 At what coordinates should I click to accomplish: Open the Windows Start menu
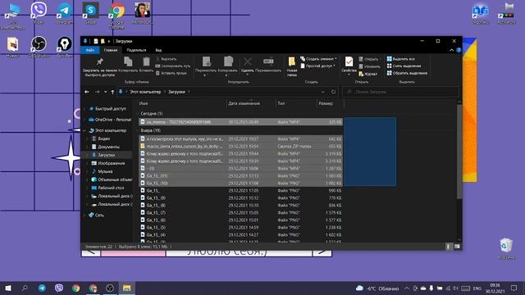[8, 288]
